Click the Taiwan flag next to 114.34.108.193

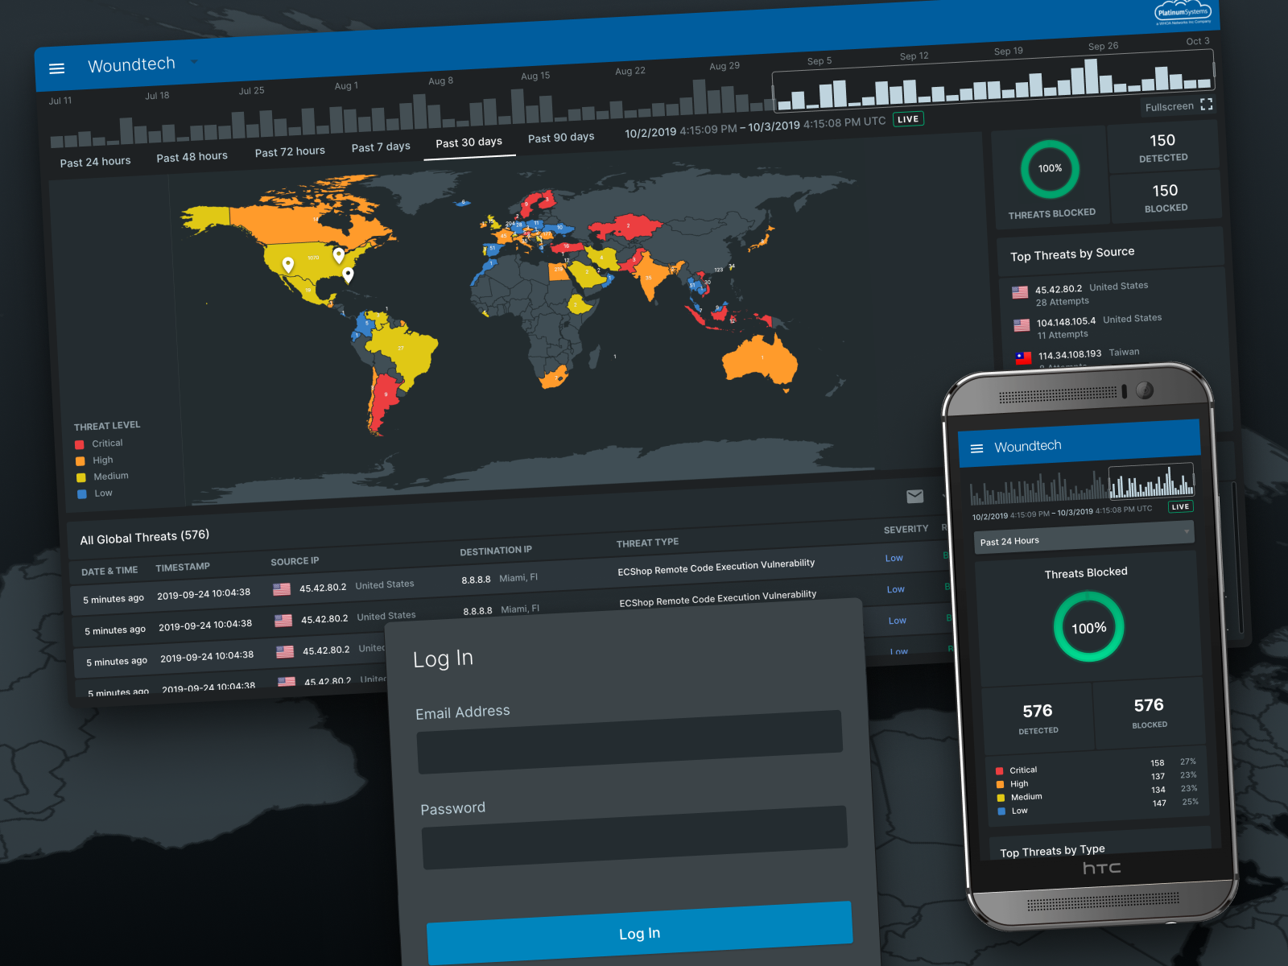pyautogui.click(x=1023, y=358)
